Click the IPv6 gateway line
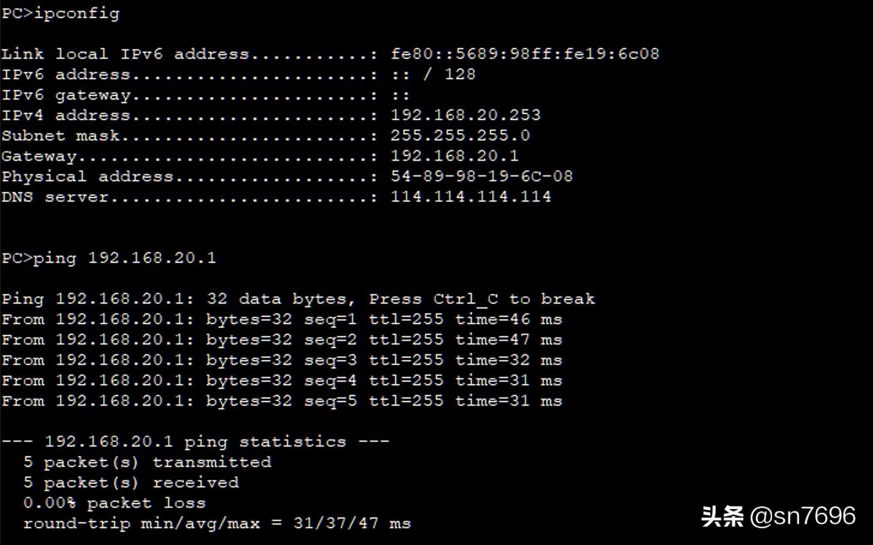 204,95
